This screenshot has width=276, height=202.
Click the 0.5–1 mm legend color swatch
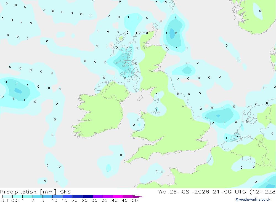click(18, 196)
